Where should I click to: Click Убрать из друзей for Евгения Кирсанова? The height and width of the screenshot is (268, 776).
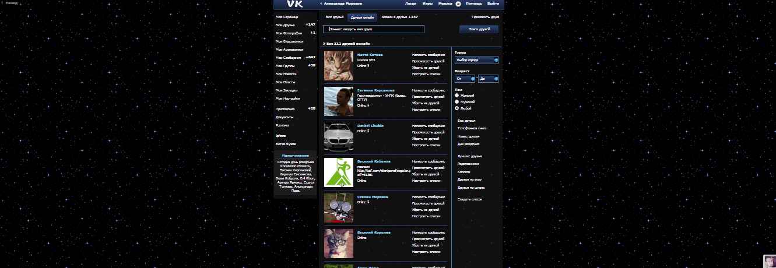(x=425, y=103)
